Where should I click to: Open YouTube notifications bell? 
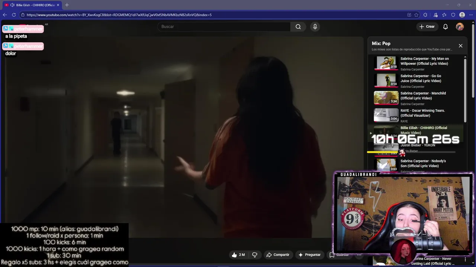click(x=446, y=27)
